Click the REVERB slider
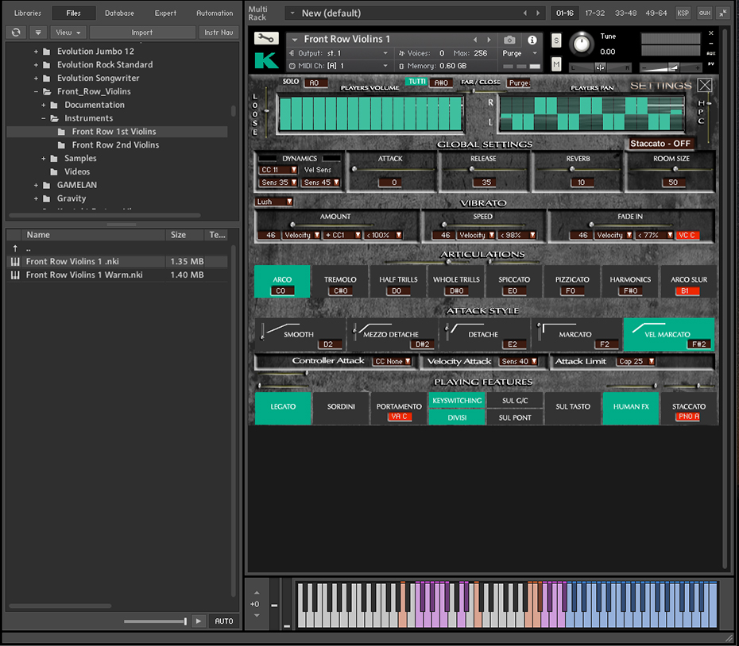The width and height of the screenshot is (739, 646). coord(572,169)
